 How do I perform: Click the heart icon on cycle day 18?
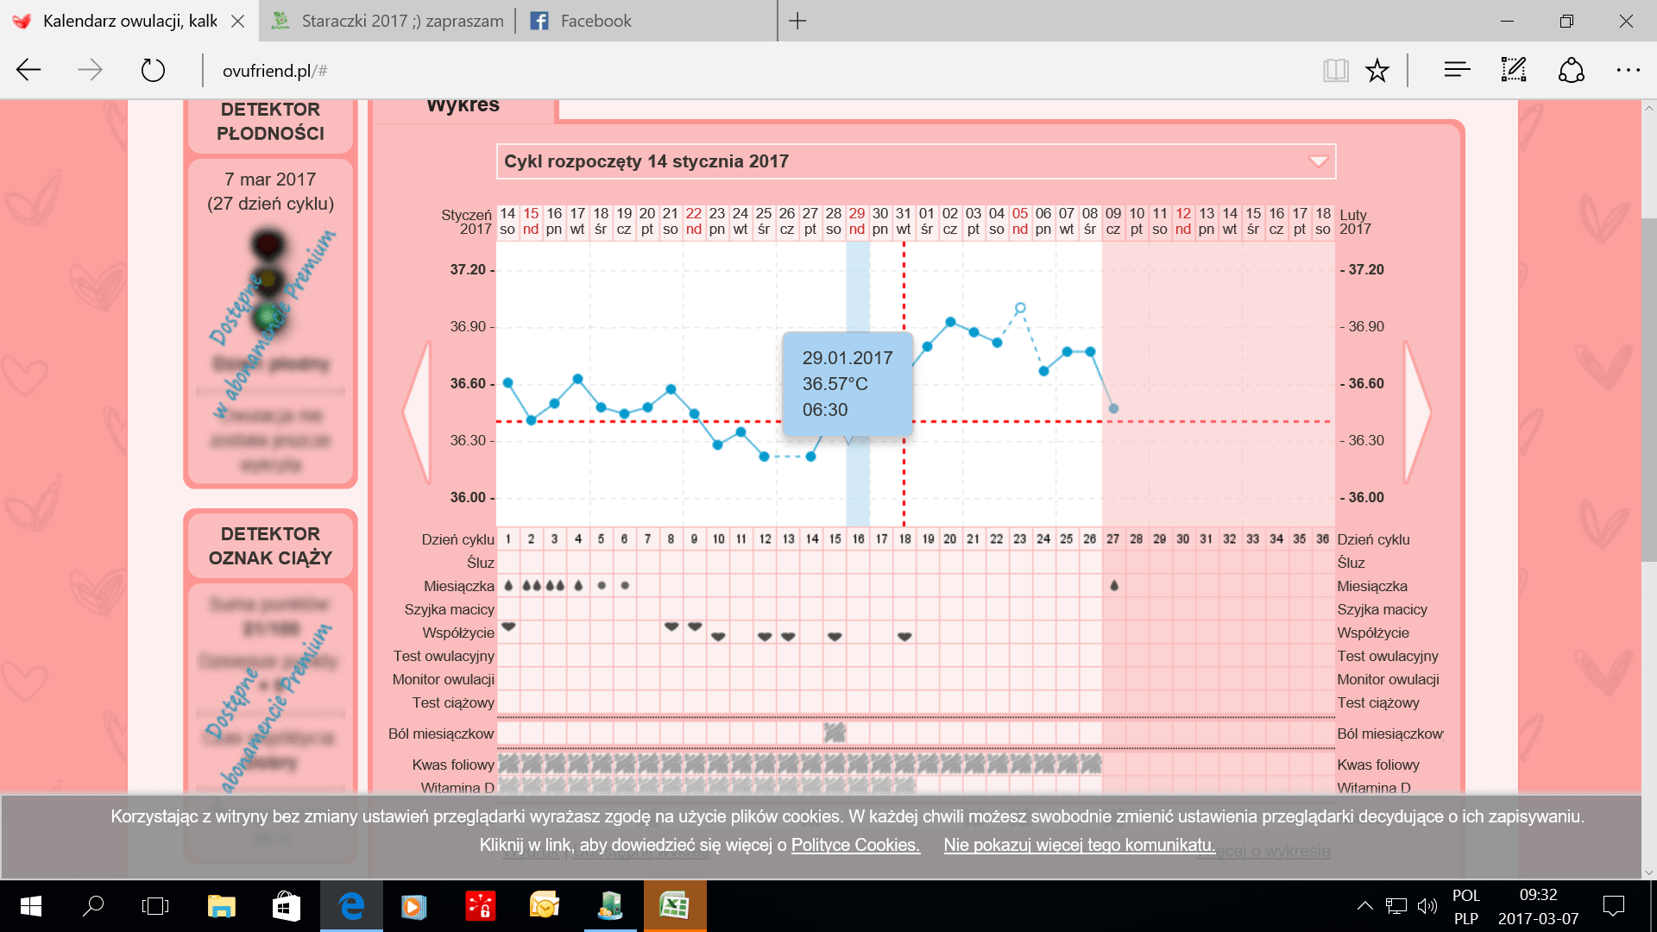(904, 637)
